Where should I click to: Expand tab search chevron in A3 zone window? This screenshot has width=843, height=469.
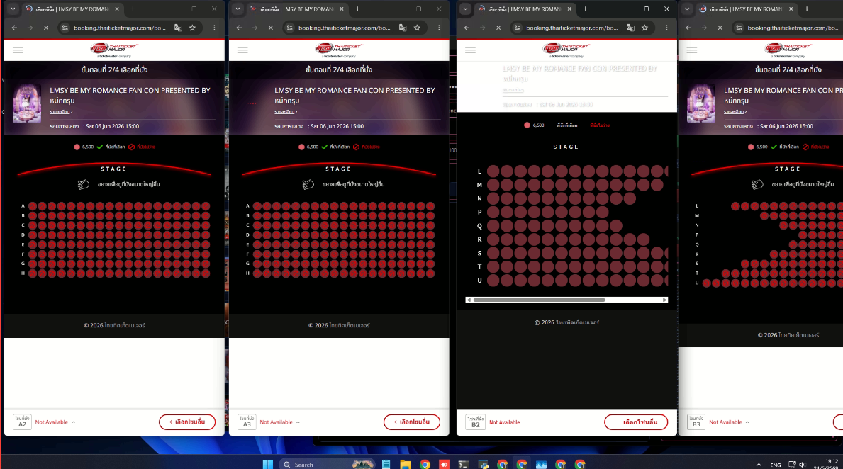coord(238,9)
